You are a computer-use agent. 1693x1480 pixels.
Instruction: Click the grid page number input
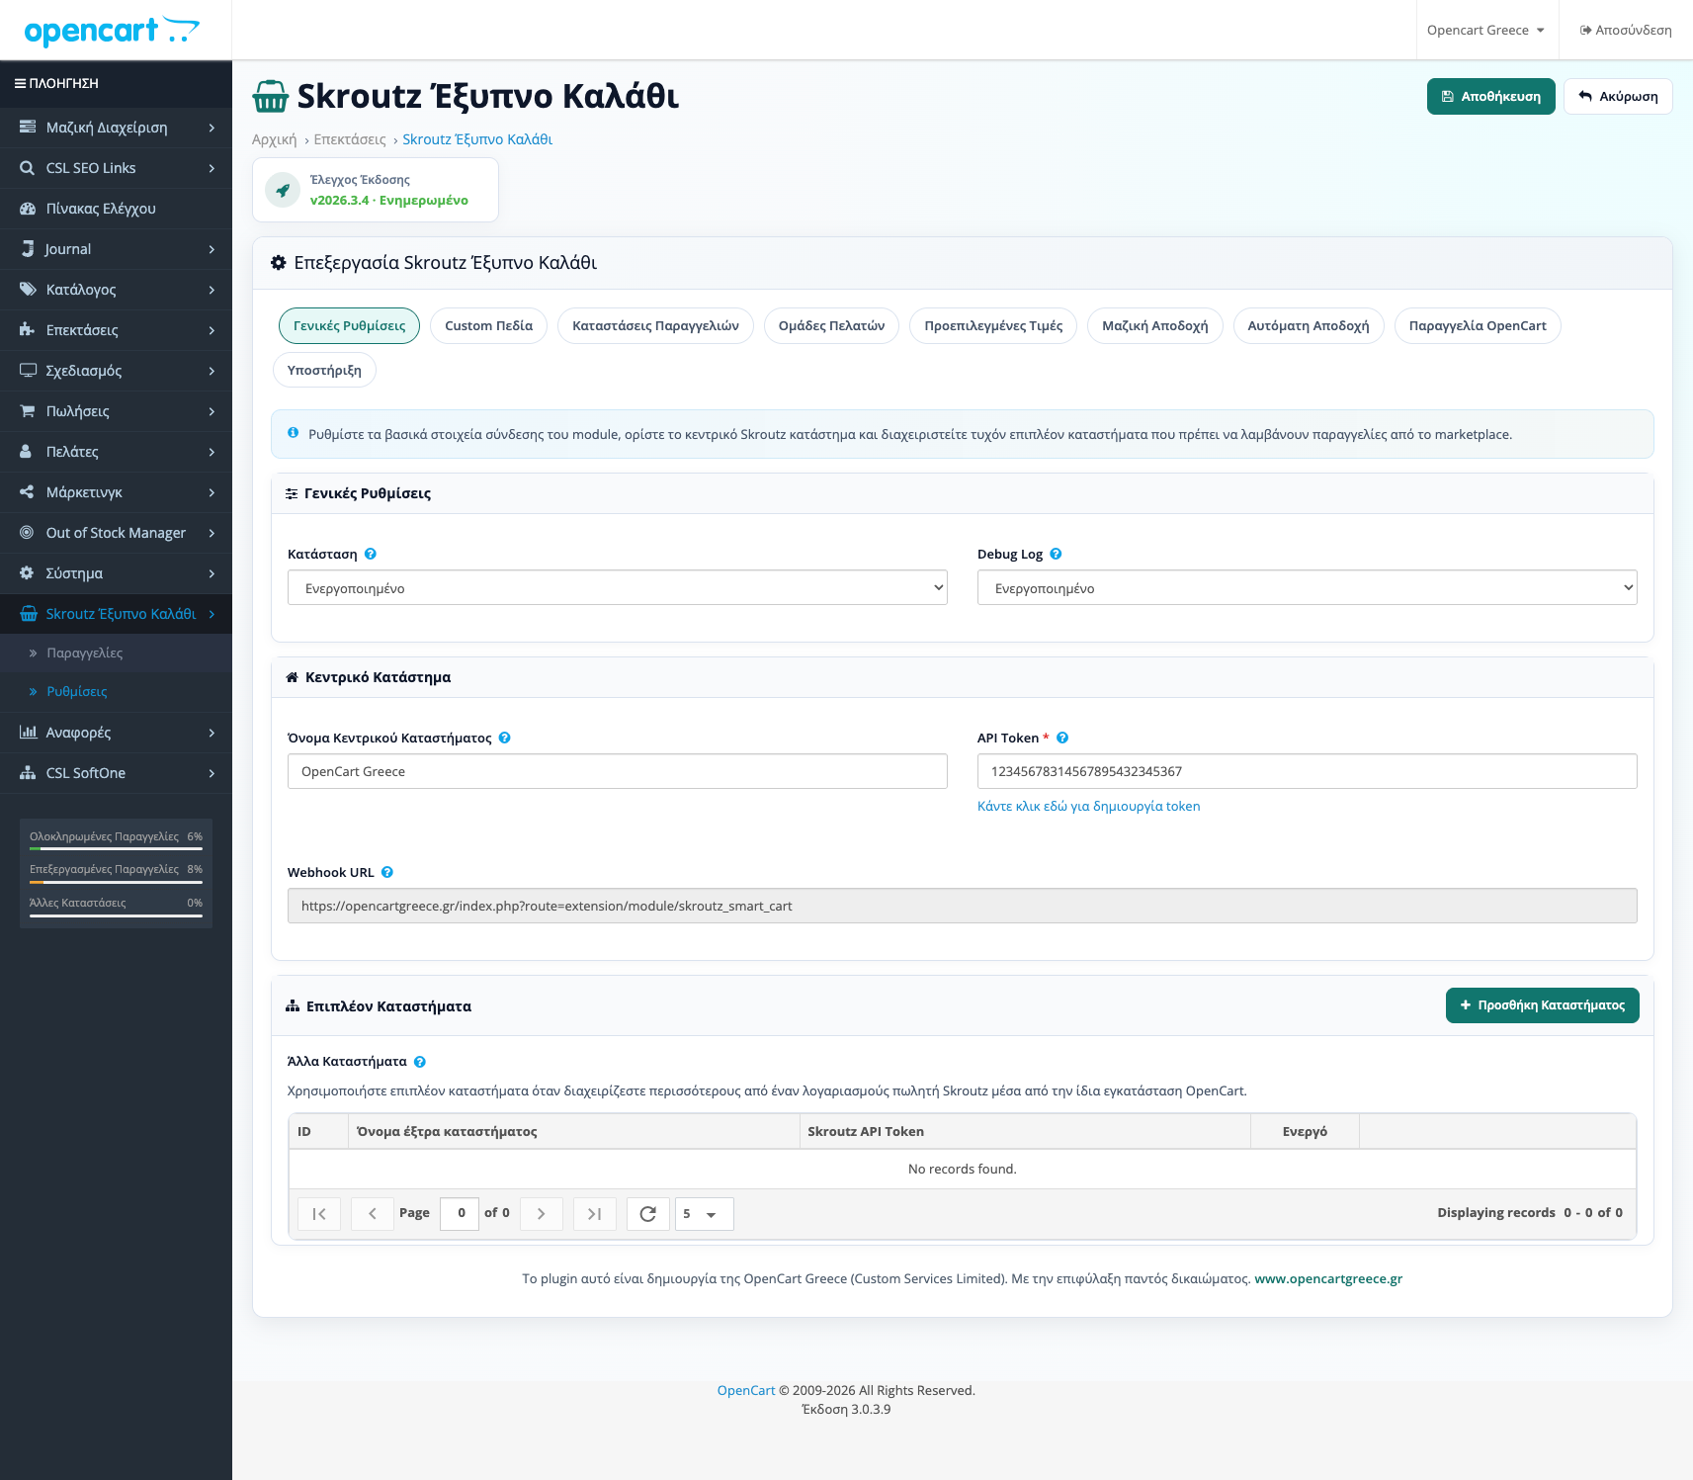[x=460, y=1214]
